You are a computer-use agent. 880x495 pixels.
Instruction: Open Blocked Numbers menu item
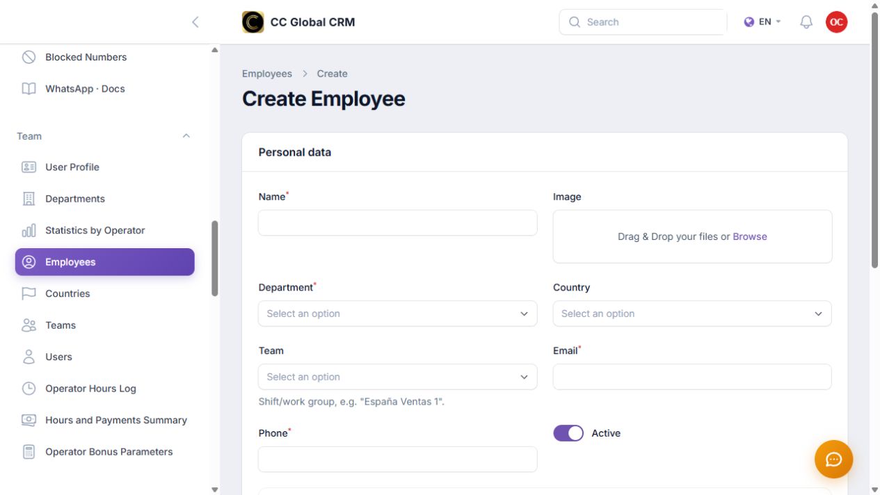click(x=105, y=57)
